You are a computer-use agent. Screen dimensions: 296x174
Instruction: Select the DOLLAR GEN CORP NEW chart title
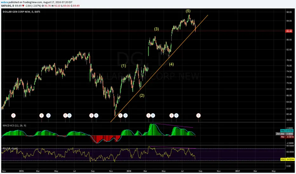tap(21, 12)
